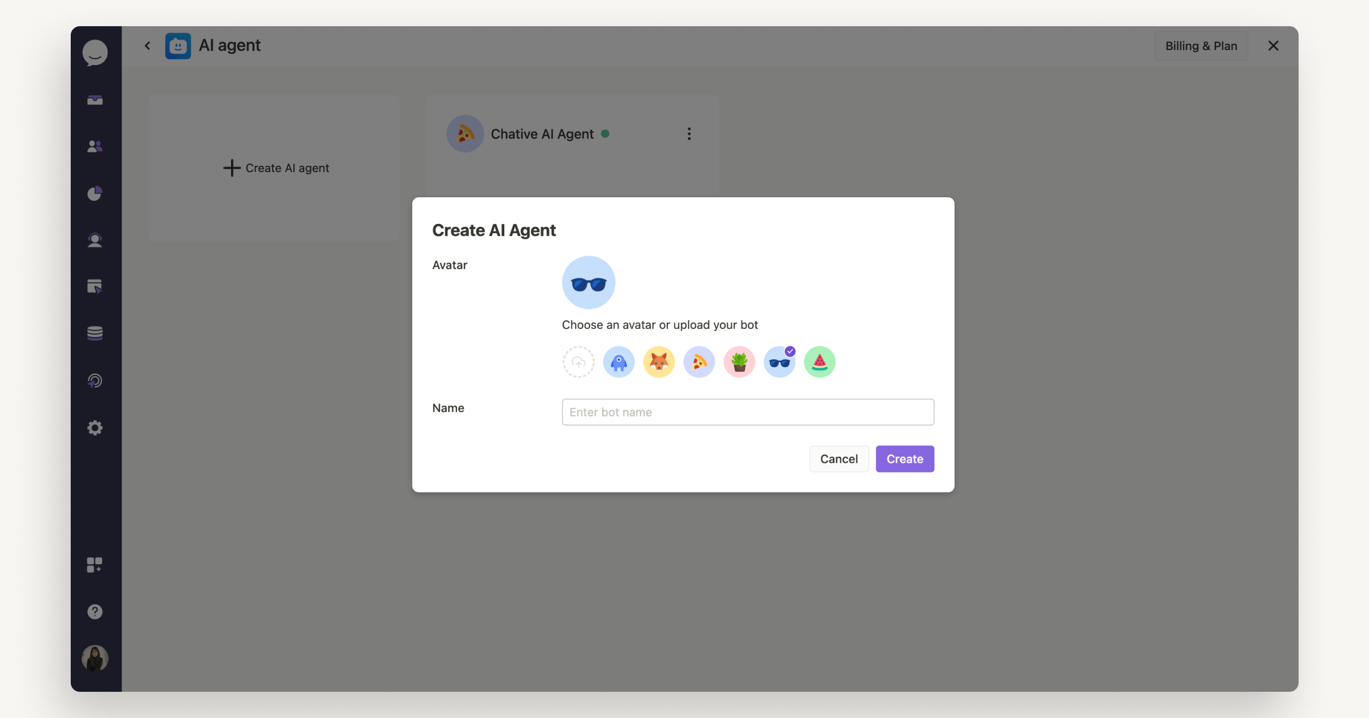Click the back navigation arrow

click(148, 45)
